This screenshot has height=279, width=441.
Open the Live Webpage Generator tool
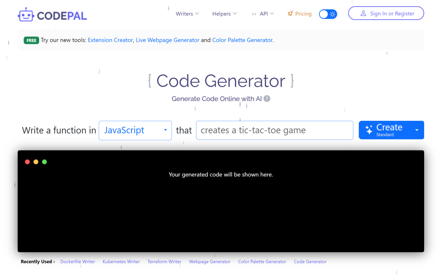(168, 40)
